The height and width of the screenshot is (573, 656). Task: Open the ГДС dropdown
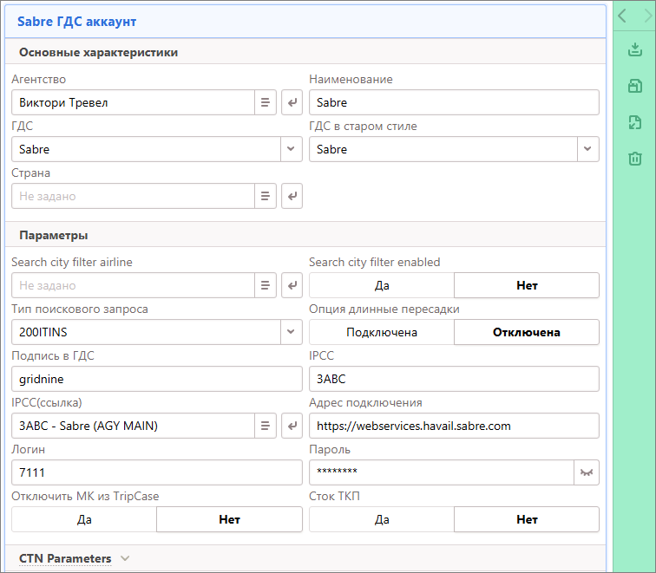click(291, 149)
